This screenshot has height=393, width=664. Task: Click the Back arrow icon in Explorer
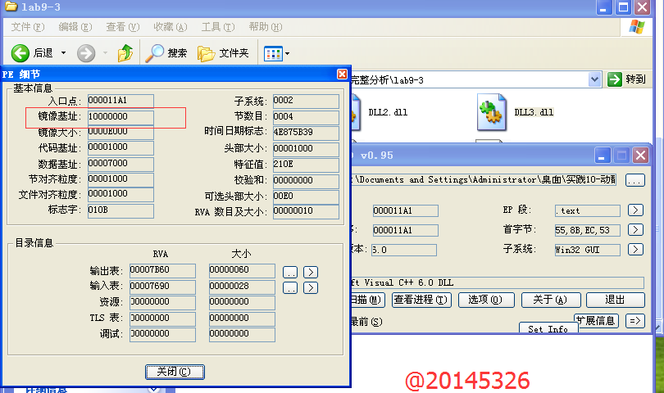pos(21,53)
